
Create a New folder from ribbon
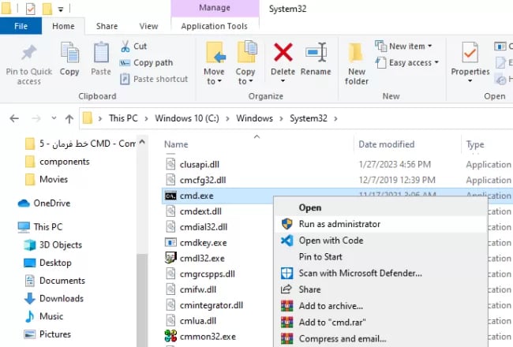coord(356,63)
